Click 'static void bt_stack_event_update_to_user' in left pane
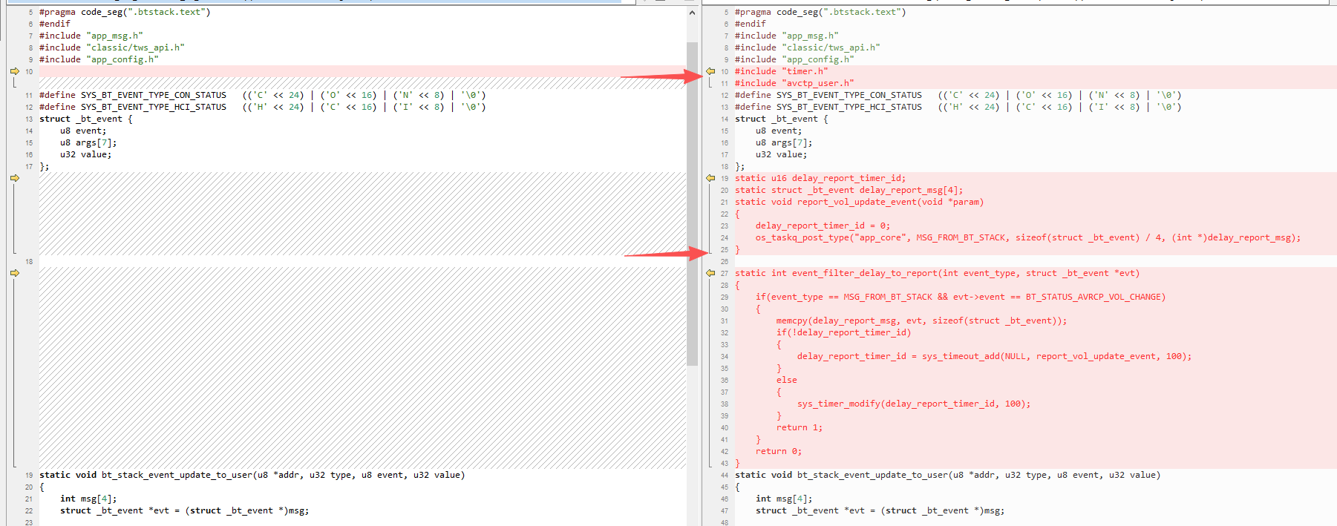The image size is (1337, 526). [x=252, y=475]
